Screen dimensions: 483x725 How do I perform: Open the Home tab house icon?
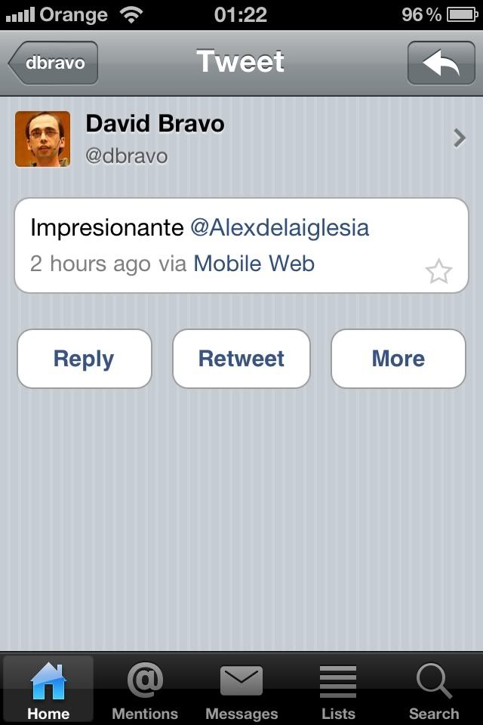(48, 680)
